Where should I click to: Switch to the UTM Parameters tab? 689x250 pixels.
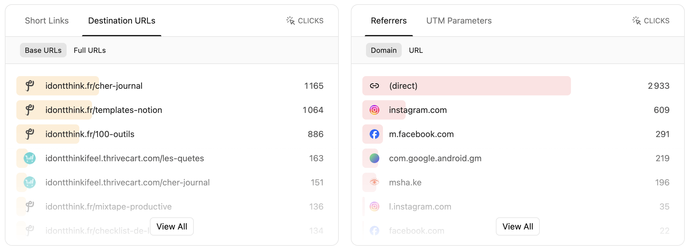(459, 21)
